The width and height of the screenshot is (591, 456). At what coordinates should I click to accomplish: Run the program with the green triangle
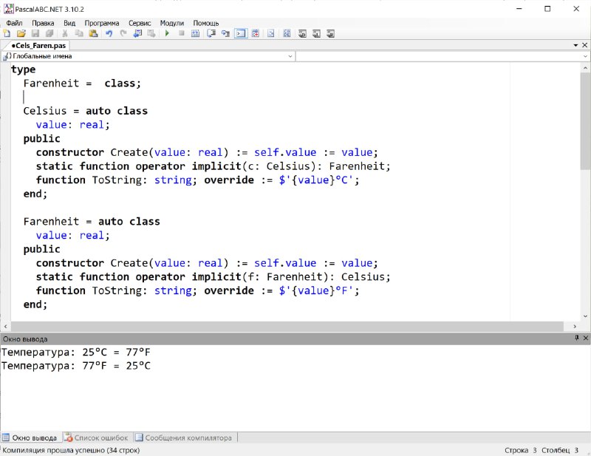click(167, 33)
